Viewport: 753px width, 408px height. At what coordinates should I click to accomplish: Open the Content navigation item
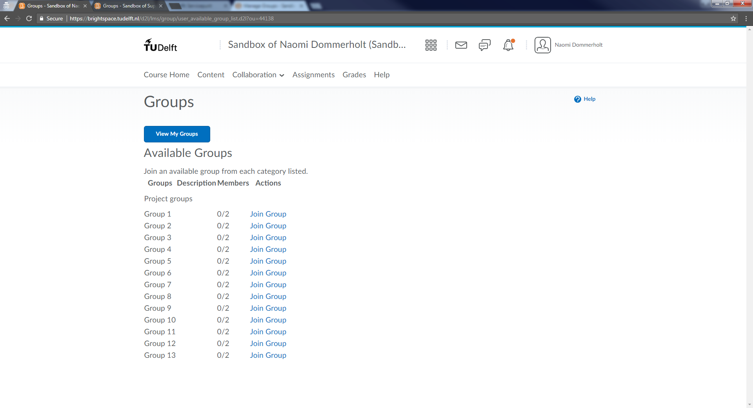[211, 75]
